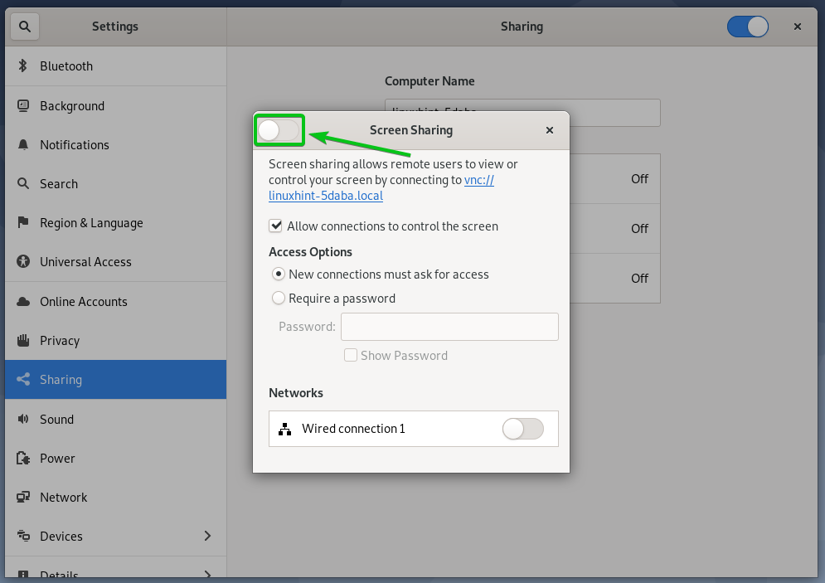Screen dimensions: 825x583
Task: Expand the Details submenu chevron
Action: 207,574
